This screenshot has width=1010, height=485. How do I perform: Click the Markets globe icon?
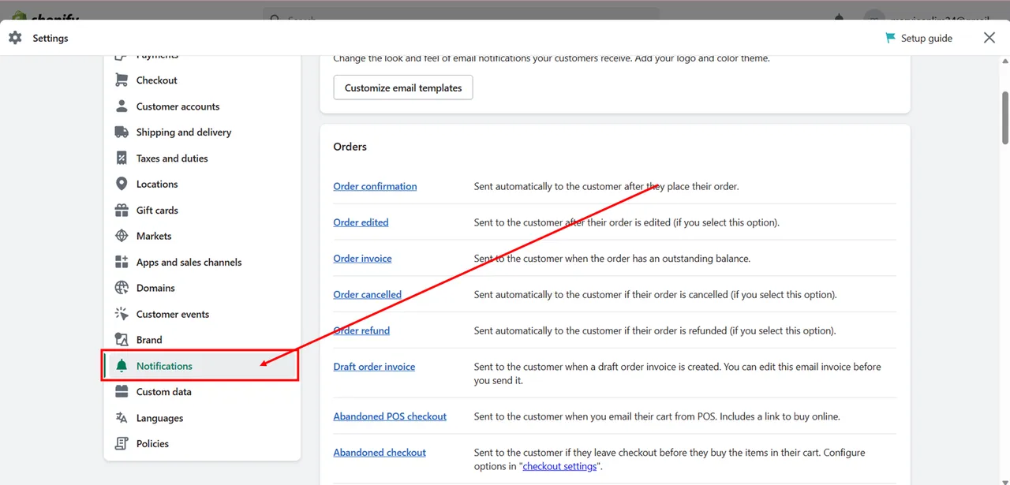pos(122,236)
